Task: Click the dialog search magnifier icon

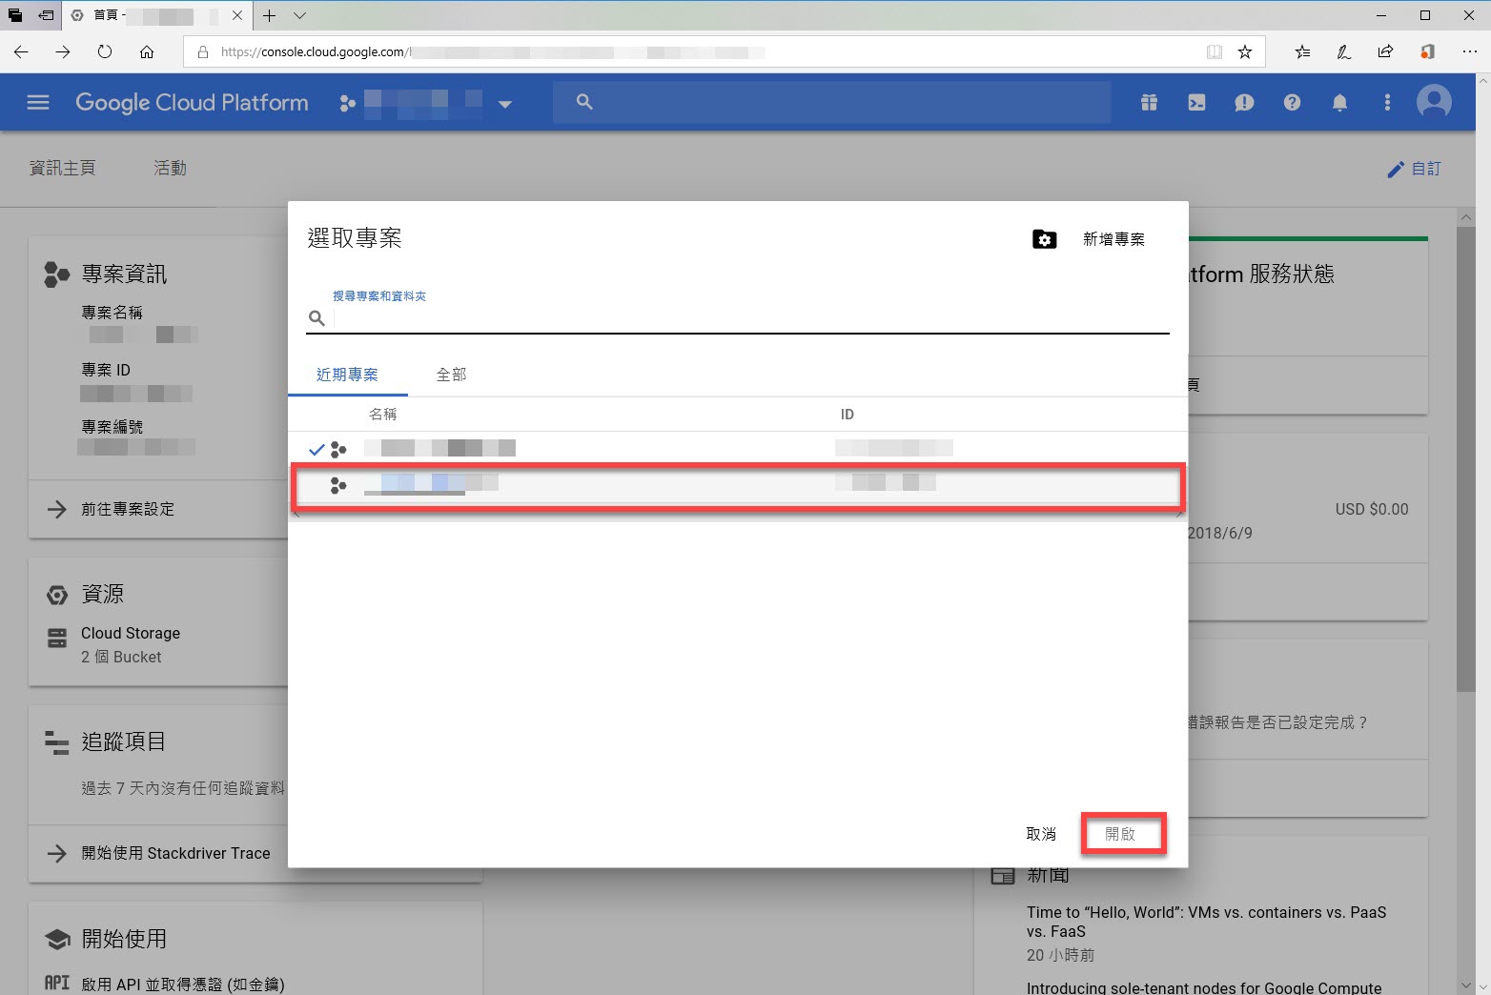Action: [x=317, y=318]
